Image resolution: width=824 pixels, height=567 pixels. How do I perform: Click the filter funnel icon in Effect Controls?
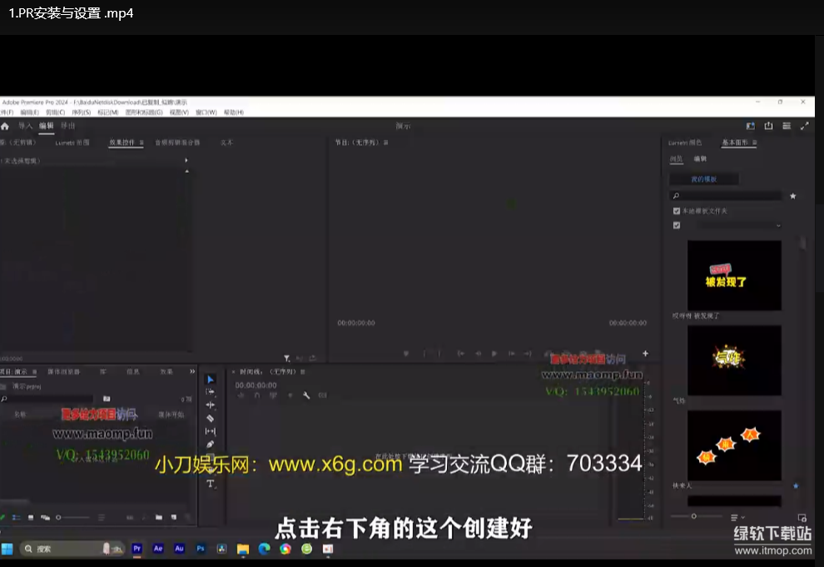(x=287, y=358)
